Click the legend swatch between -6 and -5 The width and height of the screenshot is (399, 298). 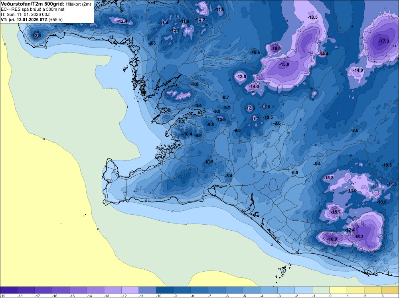coord(234,290)
